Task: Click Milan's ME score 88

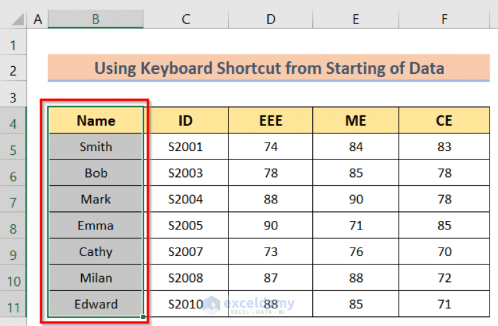Action: 356,278
